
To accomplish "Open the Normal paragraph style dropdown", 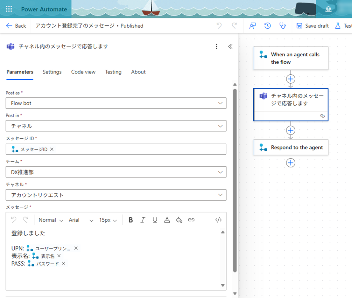I will (51, 220).
